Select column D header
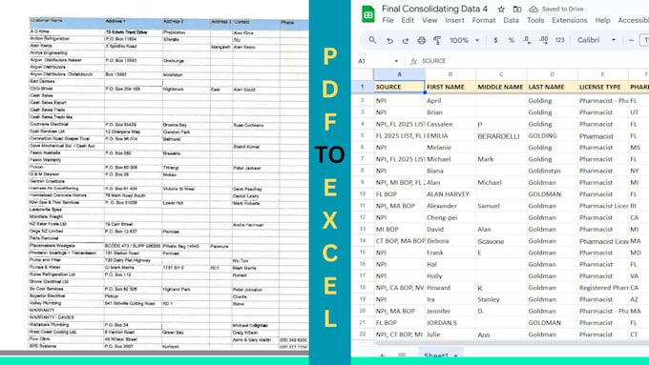Image resolution: width=649 pixels, height=365 pixels. (553, 74)
